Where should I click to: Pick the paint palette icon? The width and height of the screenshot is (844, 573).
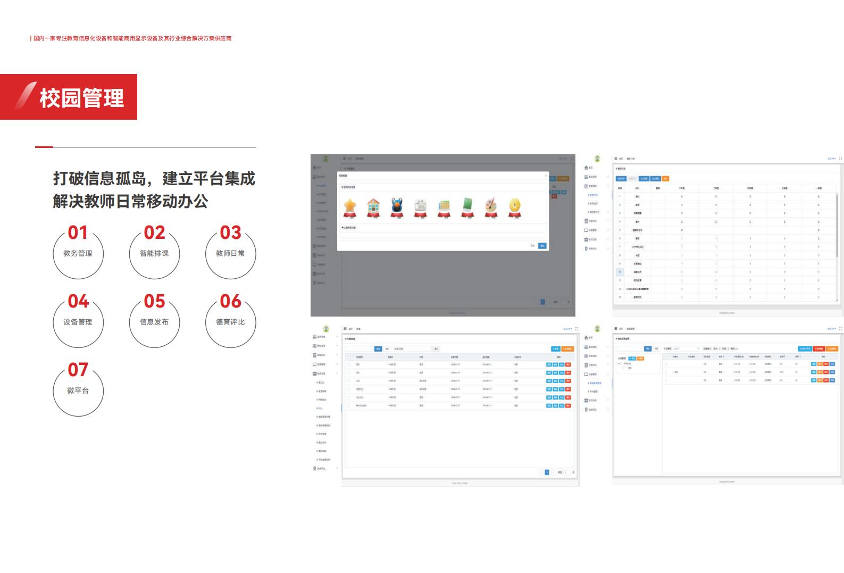(491, 207)
